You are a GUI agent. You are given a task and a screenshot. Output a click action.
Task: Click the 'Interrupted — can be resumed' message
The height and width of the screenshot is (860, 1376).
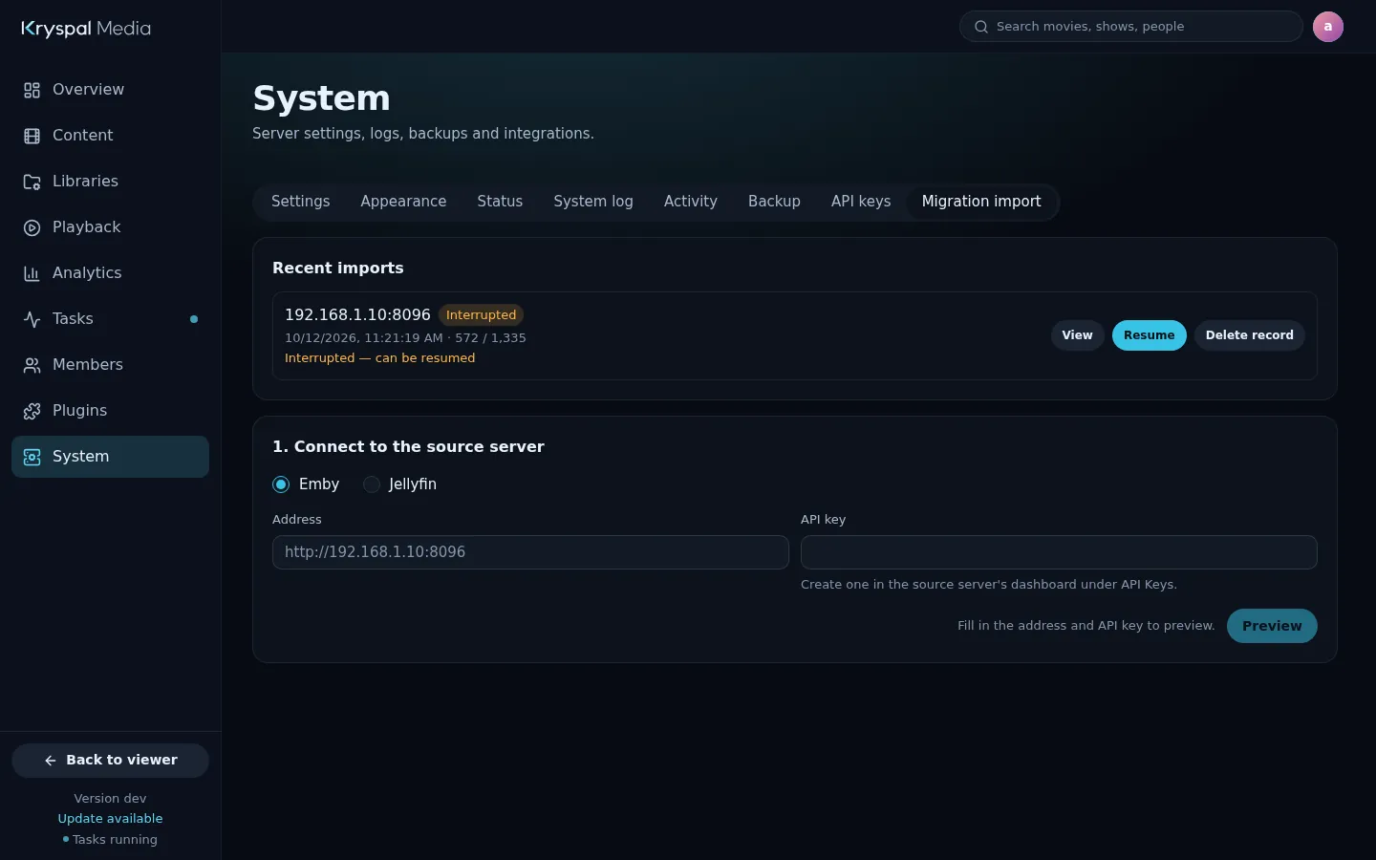[x=379, y=358]
